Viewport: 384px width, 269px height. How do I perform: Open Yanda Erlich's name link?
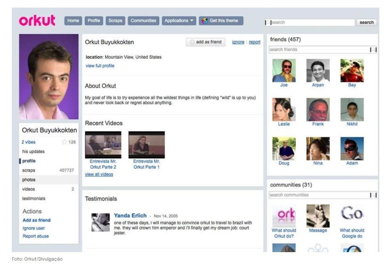point(130,216)
